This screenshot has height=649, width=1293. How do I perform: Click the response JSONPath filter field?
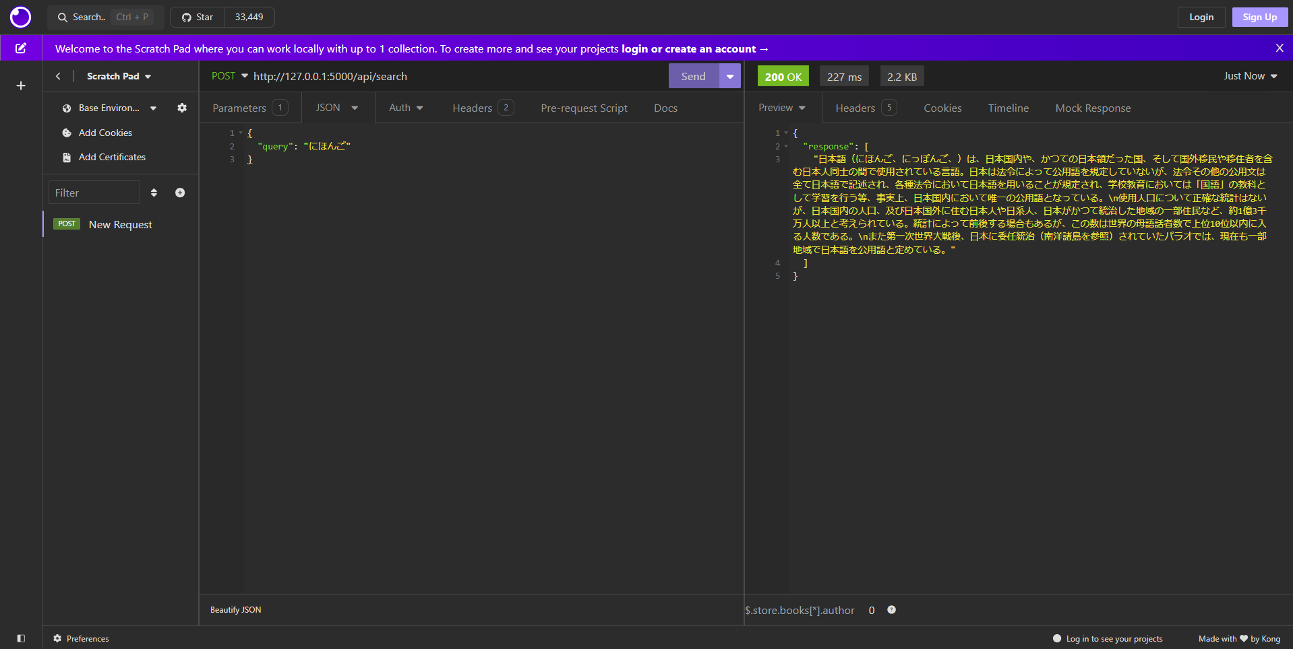(800, 610)
